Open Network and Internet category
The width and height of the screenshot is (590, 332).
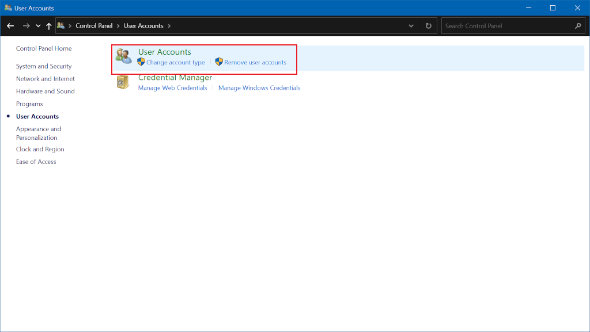point(45,79)
